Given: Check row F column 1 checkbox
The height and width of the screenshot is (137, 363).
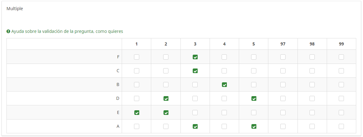Looking at the screenshot, I should (x=136, y=57).
